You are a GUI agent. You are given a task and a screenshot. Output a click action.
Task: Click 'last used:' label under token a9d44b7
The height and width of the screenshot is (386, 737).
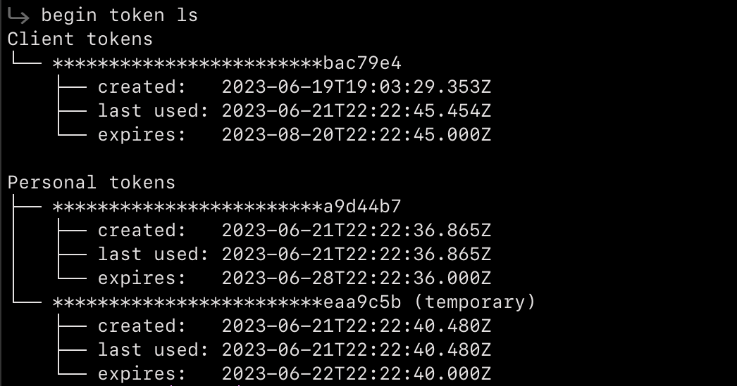pos(153,255)
